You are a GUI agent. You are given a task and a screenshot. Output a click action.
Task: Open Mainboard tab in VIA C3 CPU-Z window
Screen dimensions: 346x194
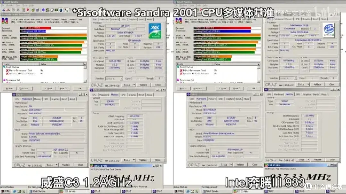click(x=104, y=19)
